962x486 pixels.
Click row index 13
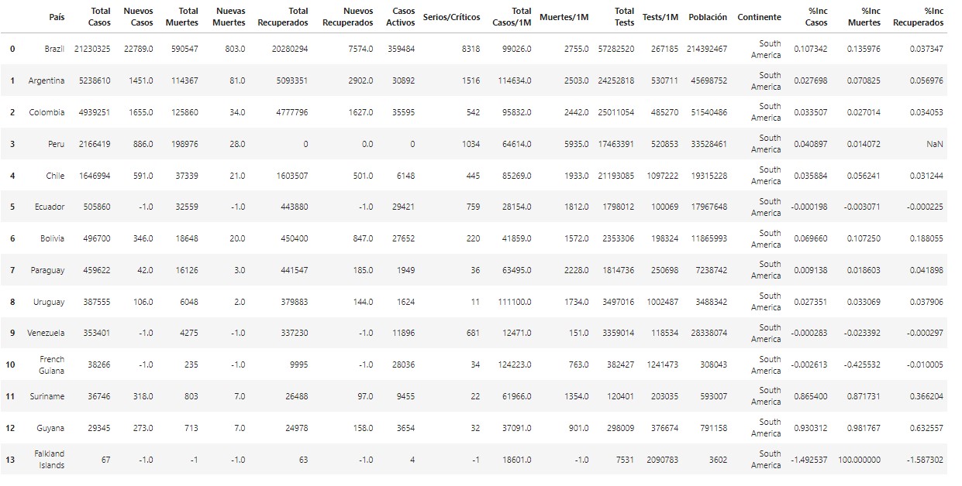pos(10,460)
